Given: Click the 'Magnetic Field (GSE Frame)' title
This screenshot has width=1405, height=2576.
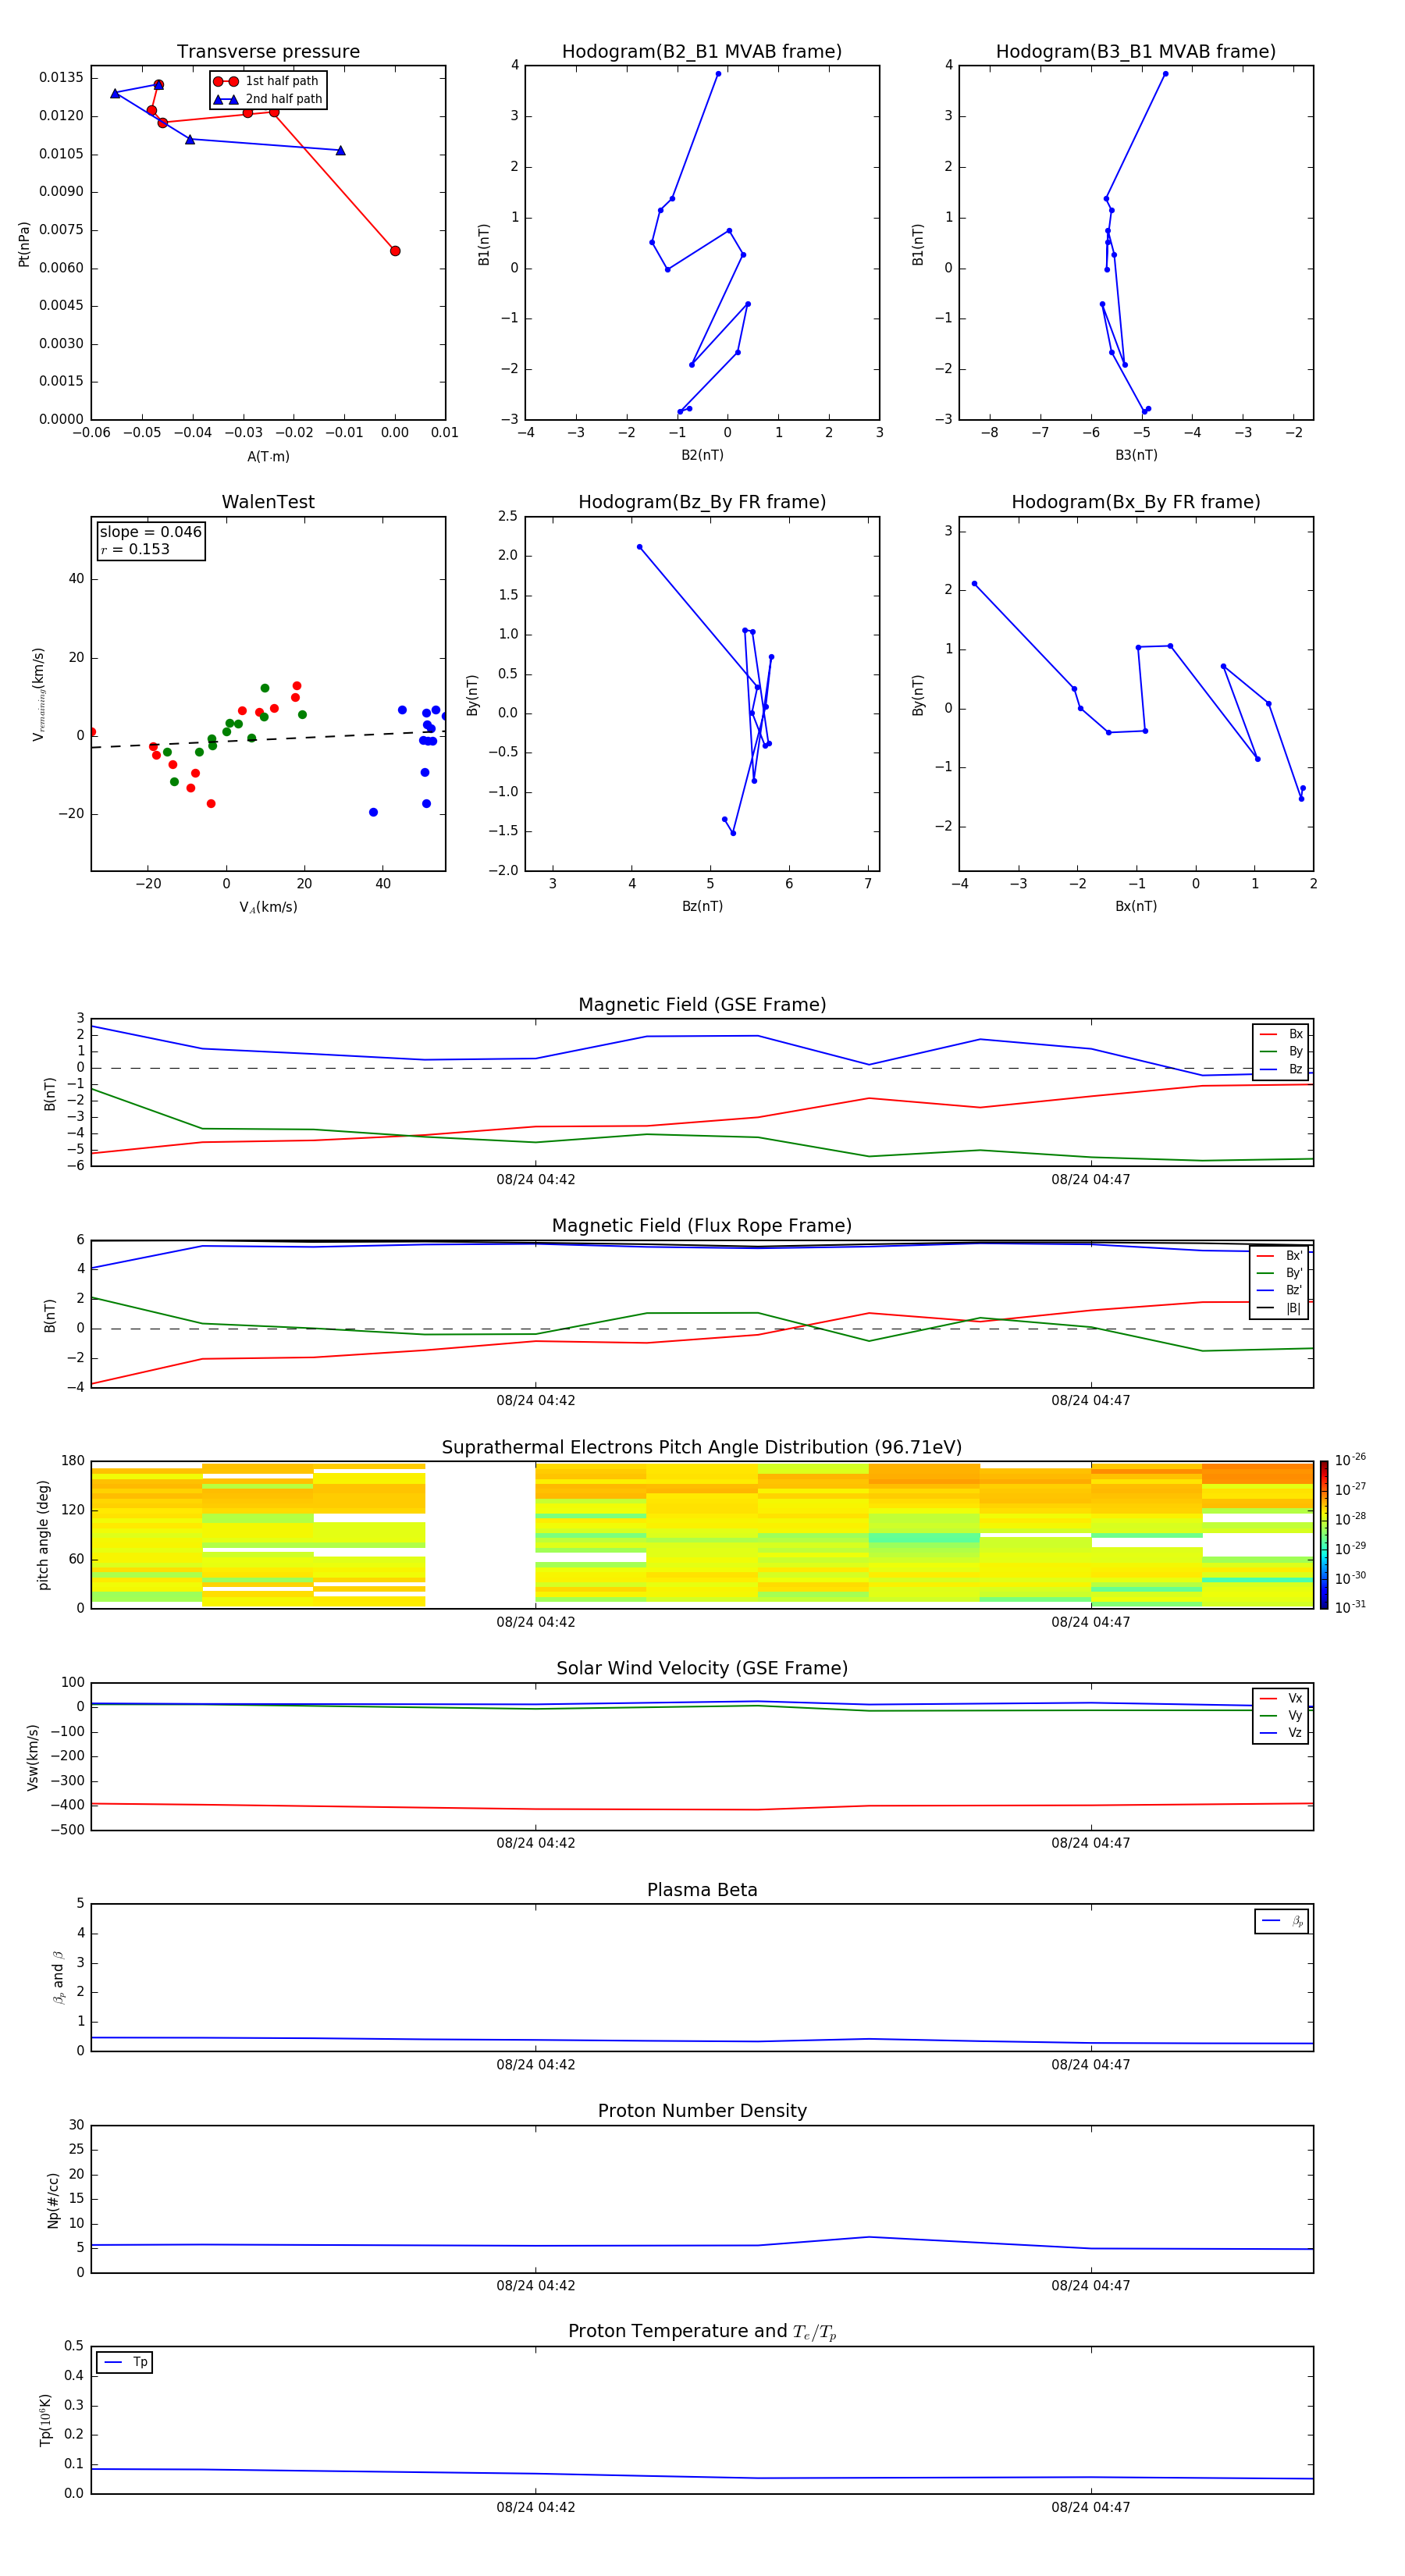Looking at the screenshot, I should click(702, 1005).
